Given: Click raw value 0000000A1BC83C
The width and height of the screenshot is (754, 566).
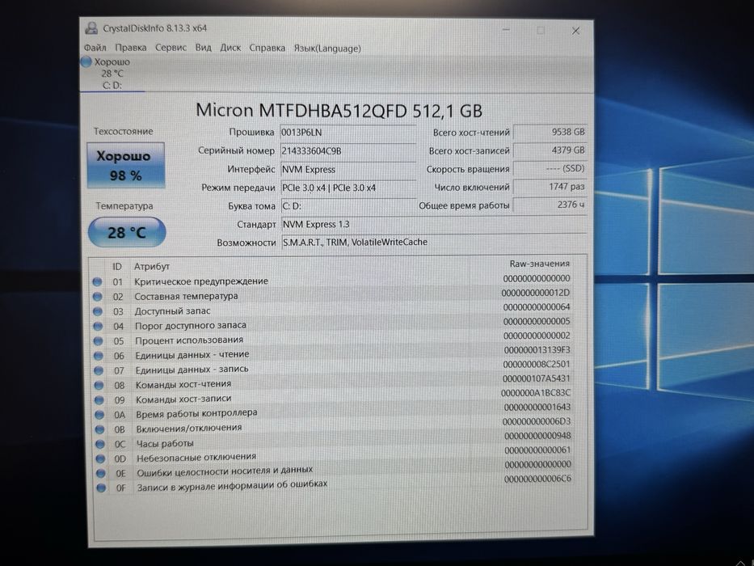Looking at the screenshot, I should click(x=536, y=393).
